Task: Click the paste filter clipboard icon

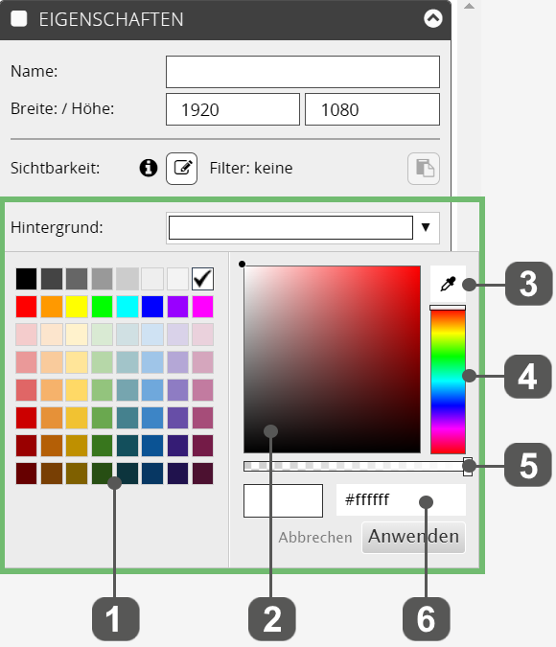Action: tap(424, 169)
